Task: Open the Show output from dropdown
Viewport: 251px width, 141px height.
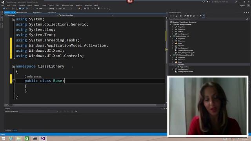Action: (38, 112)
